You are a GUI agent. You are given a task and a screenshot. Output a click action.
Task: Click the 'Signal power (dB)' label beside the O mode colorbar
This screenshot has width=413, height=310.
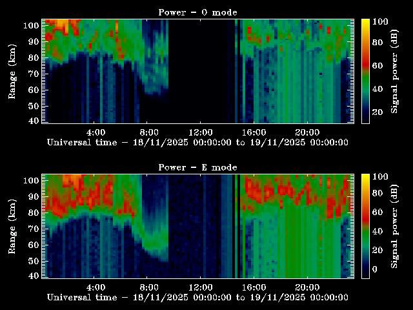(395, 71)
